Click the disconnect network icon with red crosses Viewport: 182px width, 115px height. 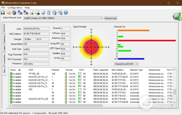click(26, 13)
